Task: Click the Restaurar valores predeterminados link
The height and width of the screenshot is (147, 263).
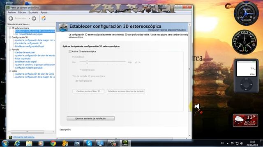Action: (x=167, y=30)
